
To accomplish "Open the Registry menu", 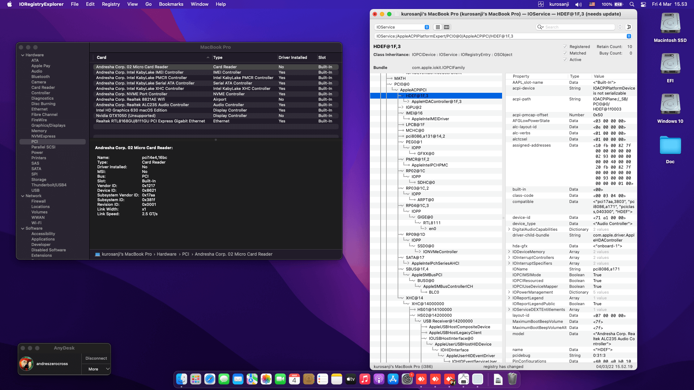I will (111, 4).
